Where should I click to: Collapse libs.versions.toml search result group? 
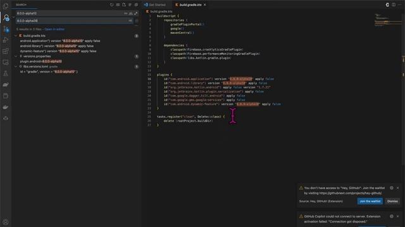click(x=16, y=67)
